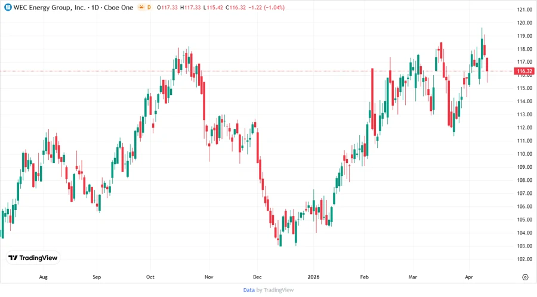Click the 121.00 price axis label
The width and height of the screenshot is (537, 297).
point(524,10)
